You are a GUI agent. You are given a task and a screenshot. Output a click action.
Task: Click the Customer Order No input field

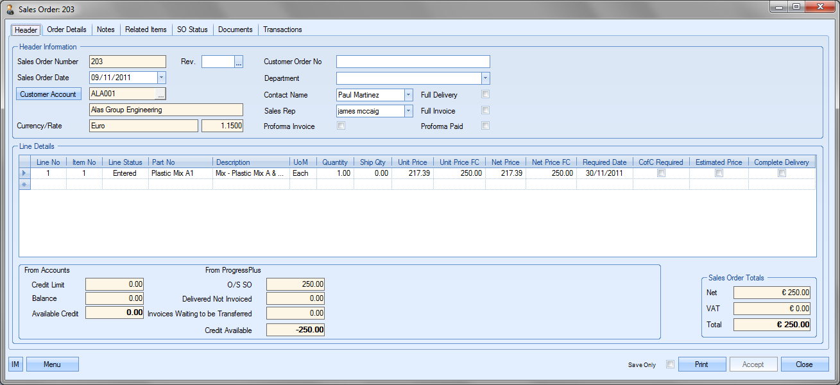(413, 62)
